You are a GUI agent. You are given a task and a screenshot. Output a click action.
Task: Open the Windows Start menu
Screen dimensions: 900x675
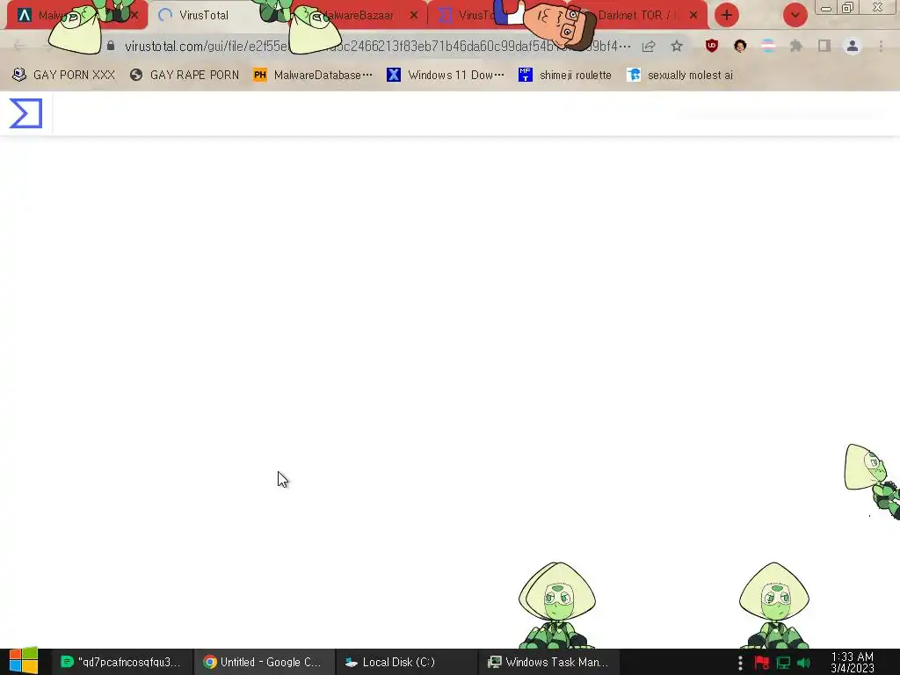[x=24, y=661]
